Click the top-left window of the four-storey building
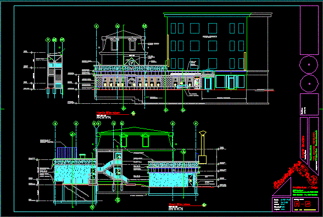This screenshot has height=217, width=323. coord(173,28)
